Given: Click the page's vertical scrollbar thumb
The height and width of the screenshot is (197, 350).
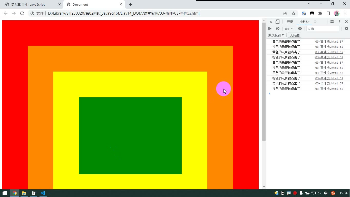Looking at the screenshot, I should tap(264, 82).
